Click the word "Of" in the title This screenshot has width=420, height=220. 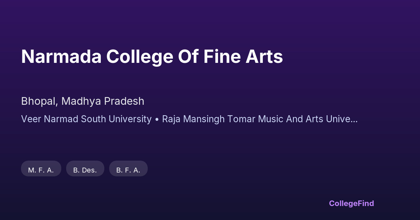click(188, 57)
